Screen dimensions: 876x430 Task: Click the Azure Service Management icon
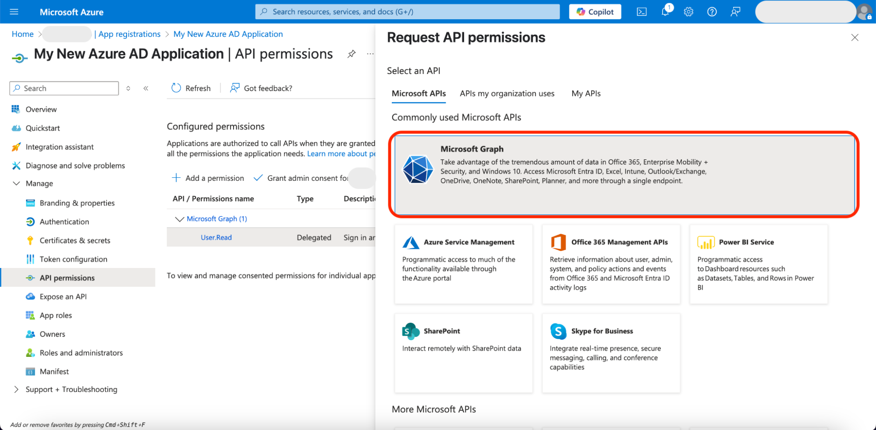pos(411,242)
